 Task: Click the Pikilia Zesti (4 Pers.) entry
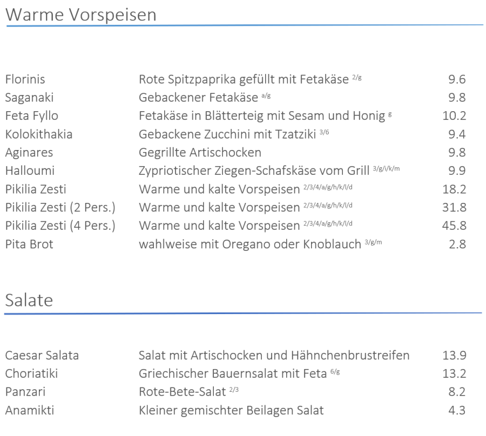(x=60, y=226)
